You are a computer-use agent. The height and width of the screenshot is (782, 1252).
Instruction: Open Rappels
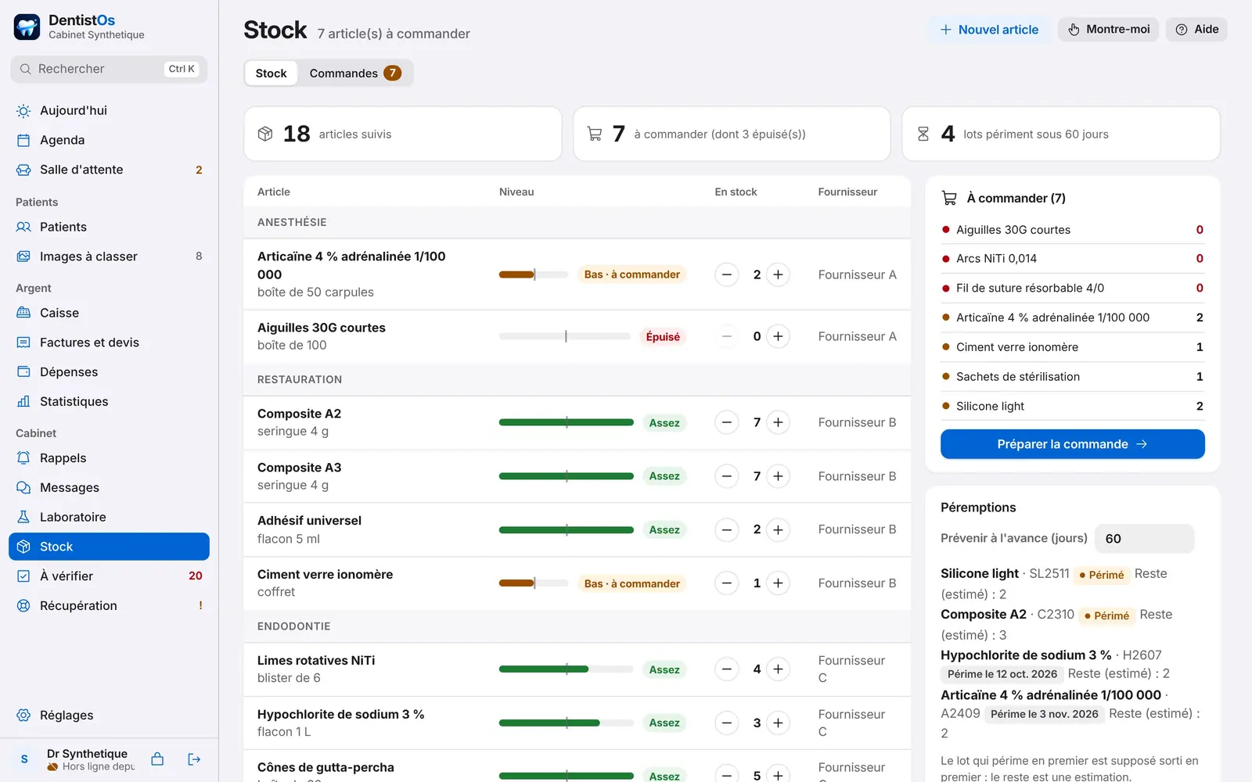[x=109, y=458]
